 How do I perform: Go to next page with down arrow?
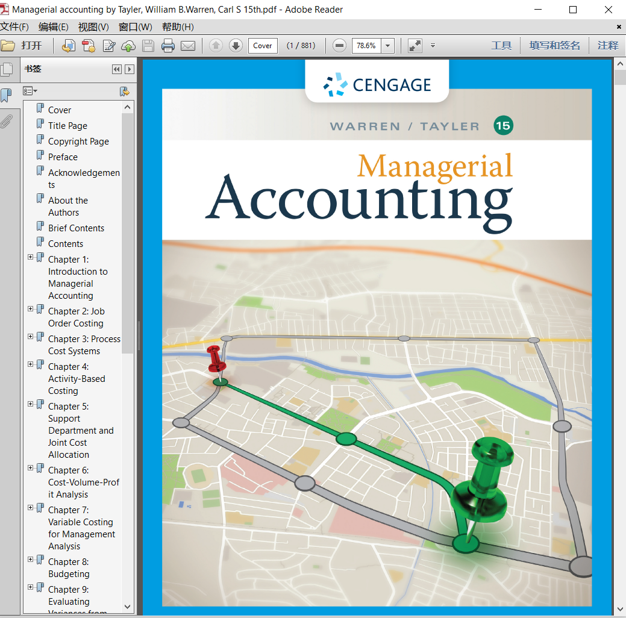point(236,46)
